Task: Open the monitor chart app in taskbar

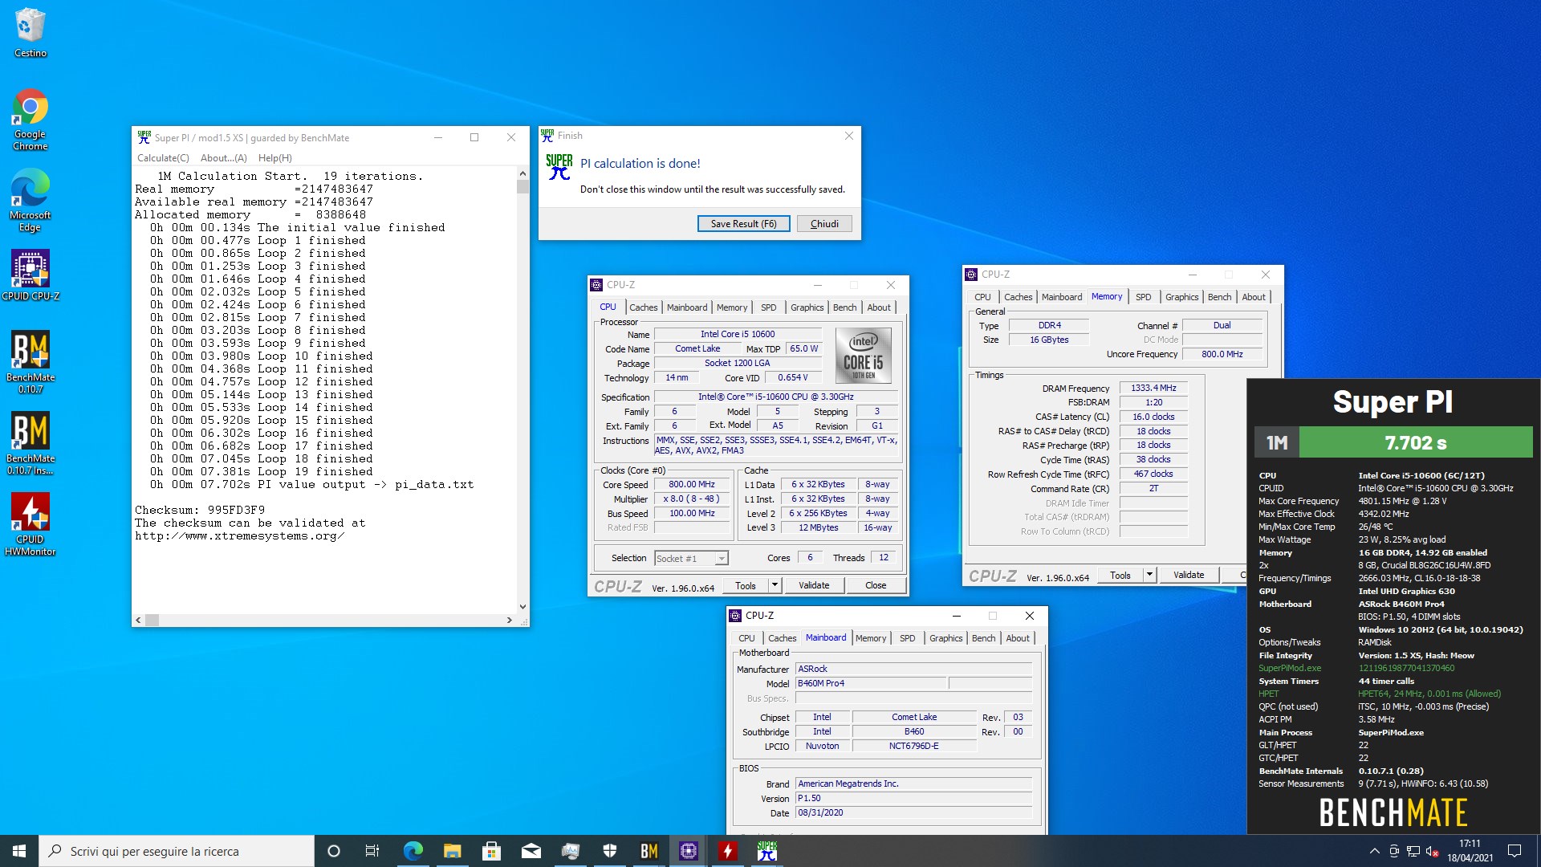Action: pyautogui.click(x=570, y=851)
